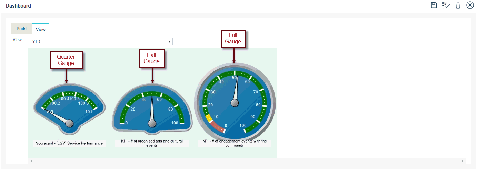Viewport: 478px width, 170px height.
Task: Click the half gauge for arts events
Action: 152,109
